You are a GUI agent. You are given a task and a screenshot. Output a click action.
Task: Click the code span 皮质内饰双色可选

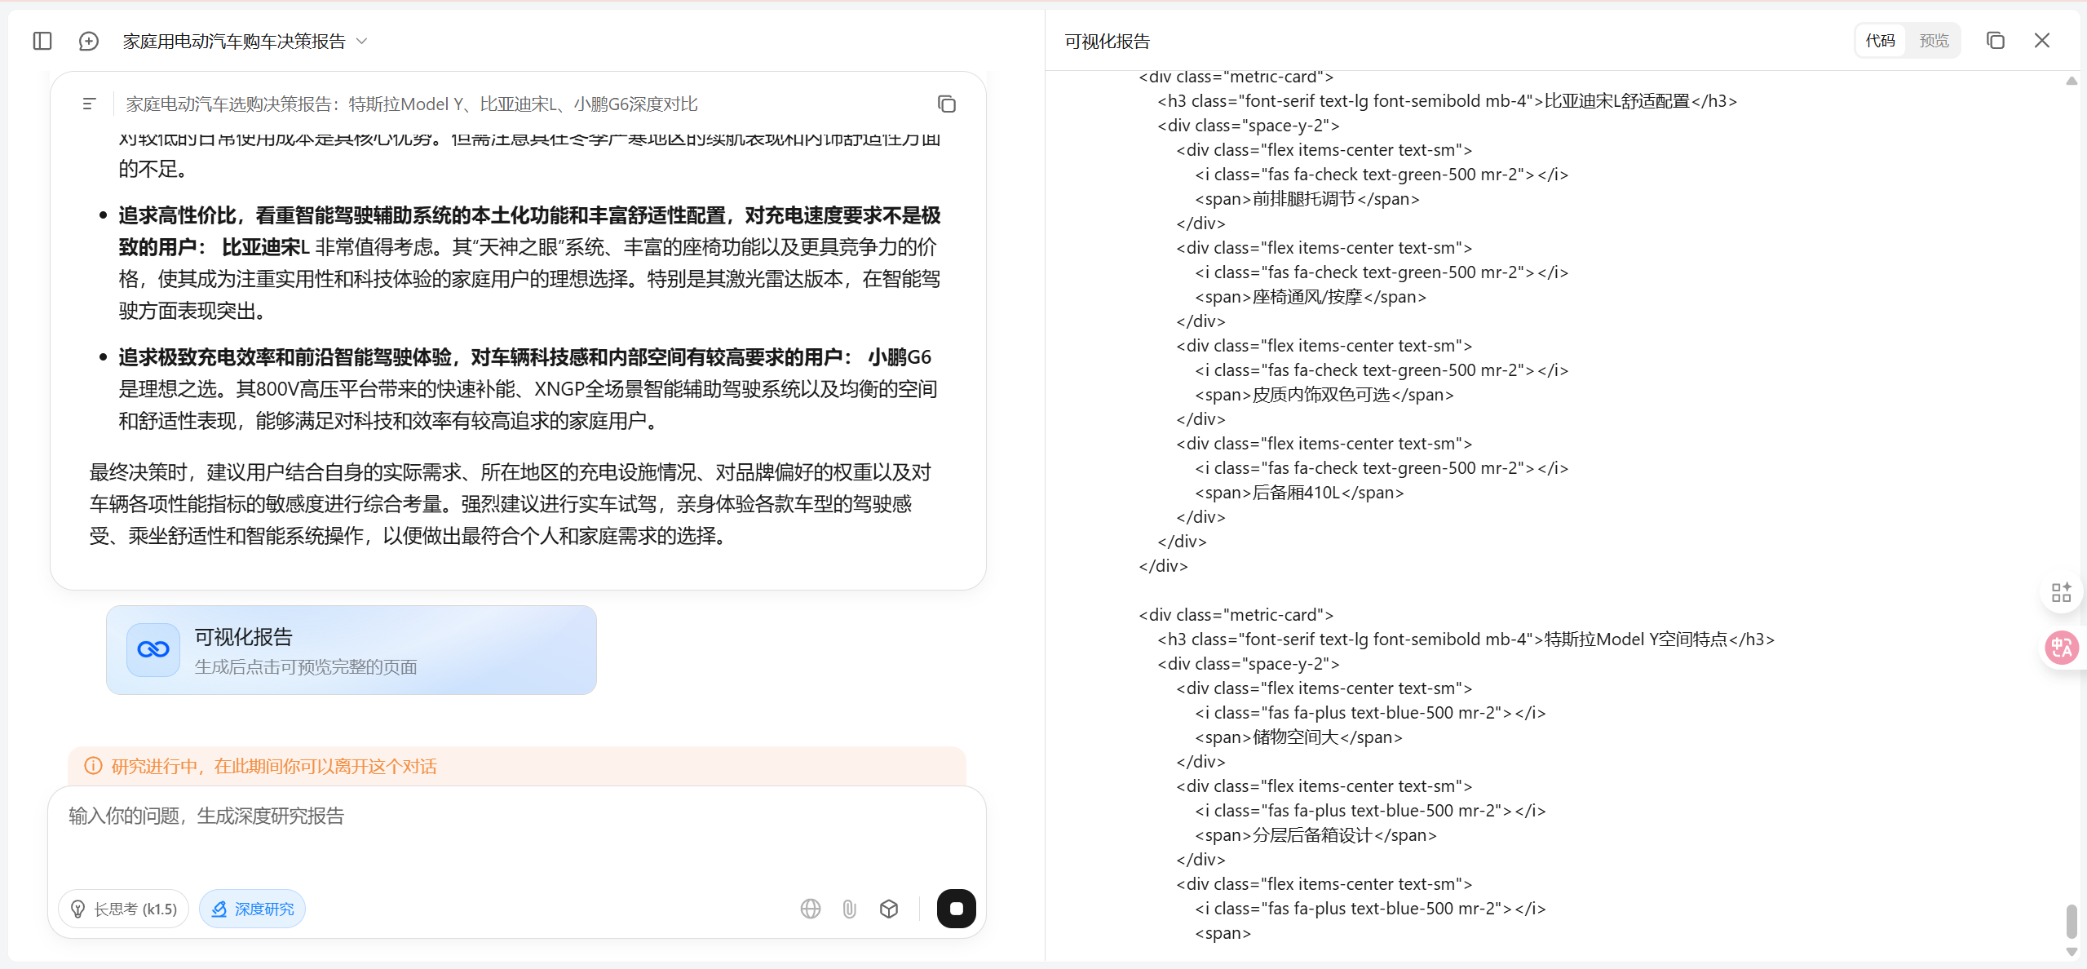[1324, 395]
